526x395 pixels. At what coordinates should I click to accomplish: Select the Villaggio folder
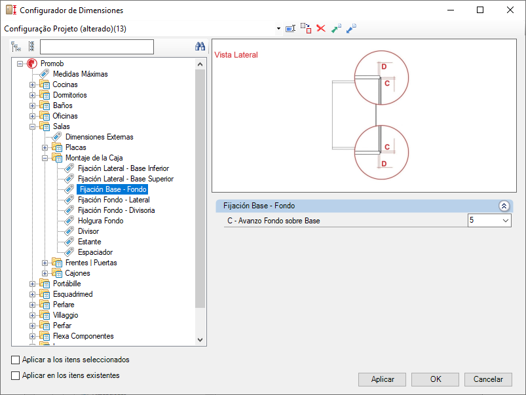66,315
